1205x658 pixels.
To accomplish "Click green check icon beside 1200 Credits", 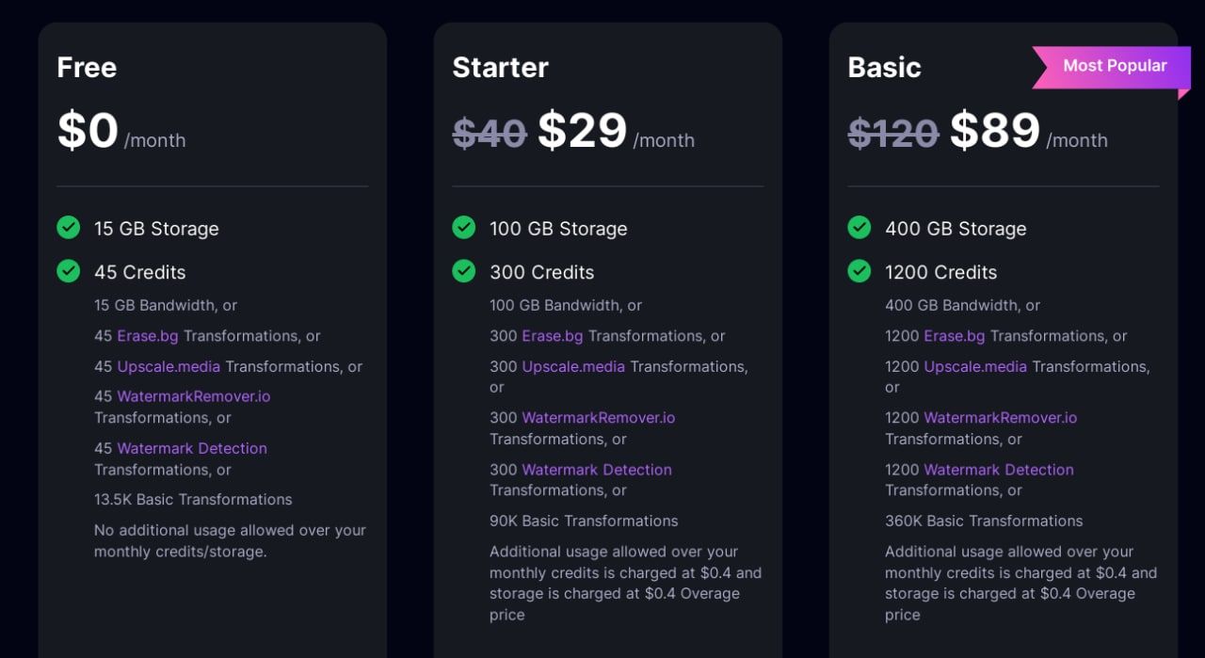I will [859, 271].
